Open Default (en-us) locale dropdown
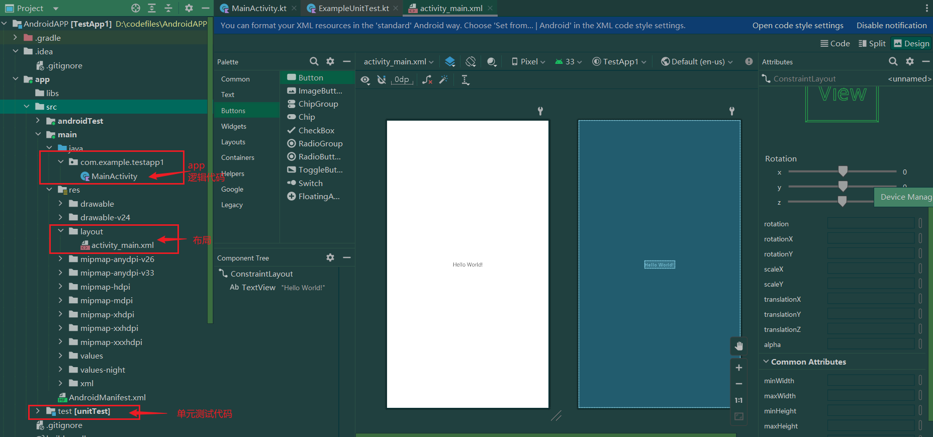The width and height of the screenshot is (933, 437). pos(697,61)
